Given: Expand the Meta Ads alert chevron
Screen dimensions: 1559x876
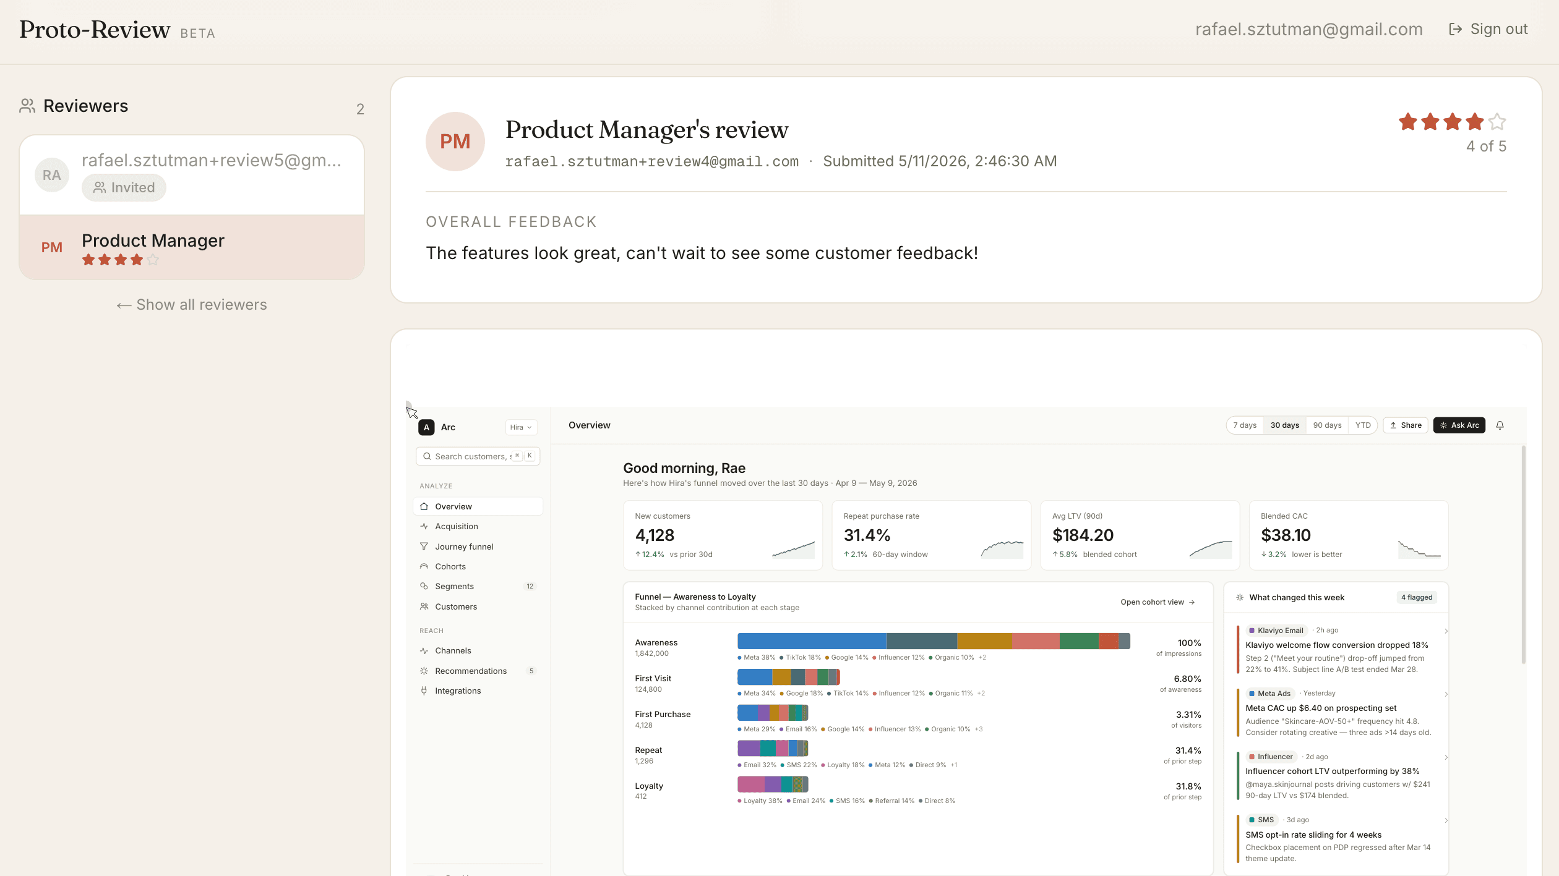Looking at the screenshot, I should [x=1446, y=694].
